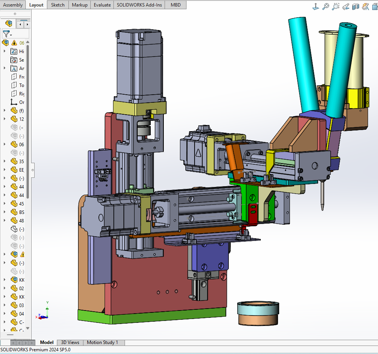
Task: Expand the fixed (f) component node
Action: (5, 110)
